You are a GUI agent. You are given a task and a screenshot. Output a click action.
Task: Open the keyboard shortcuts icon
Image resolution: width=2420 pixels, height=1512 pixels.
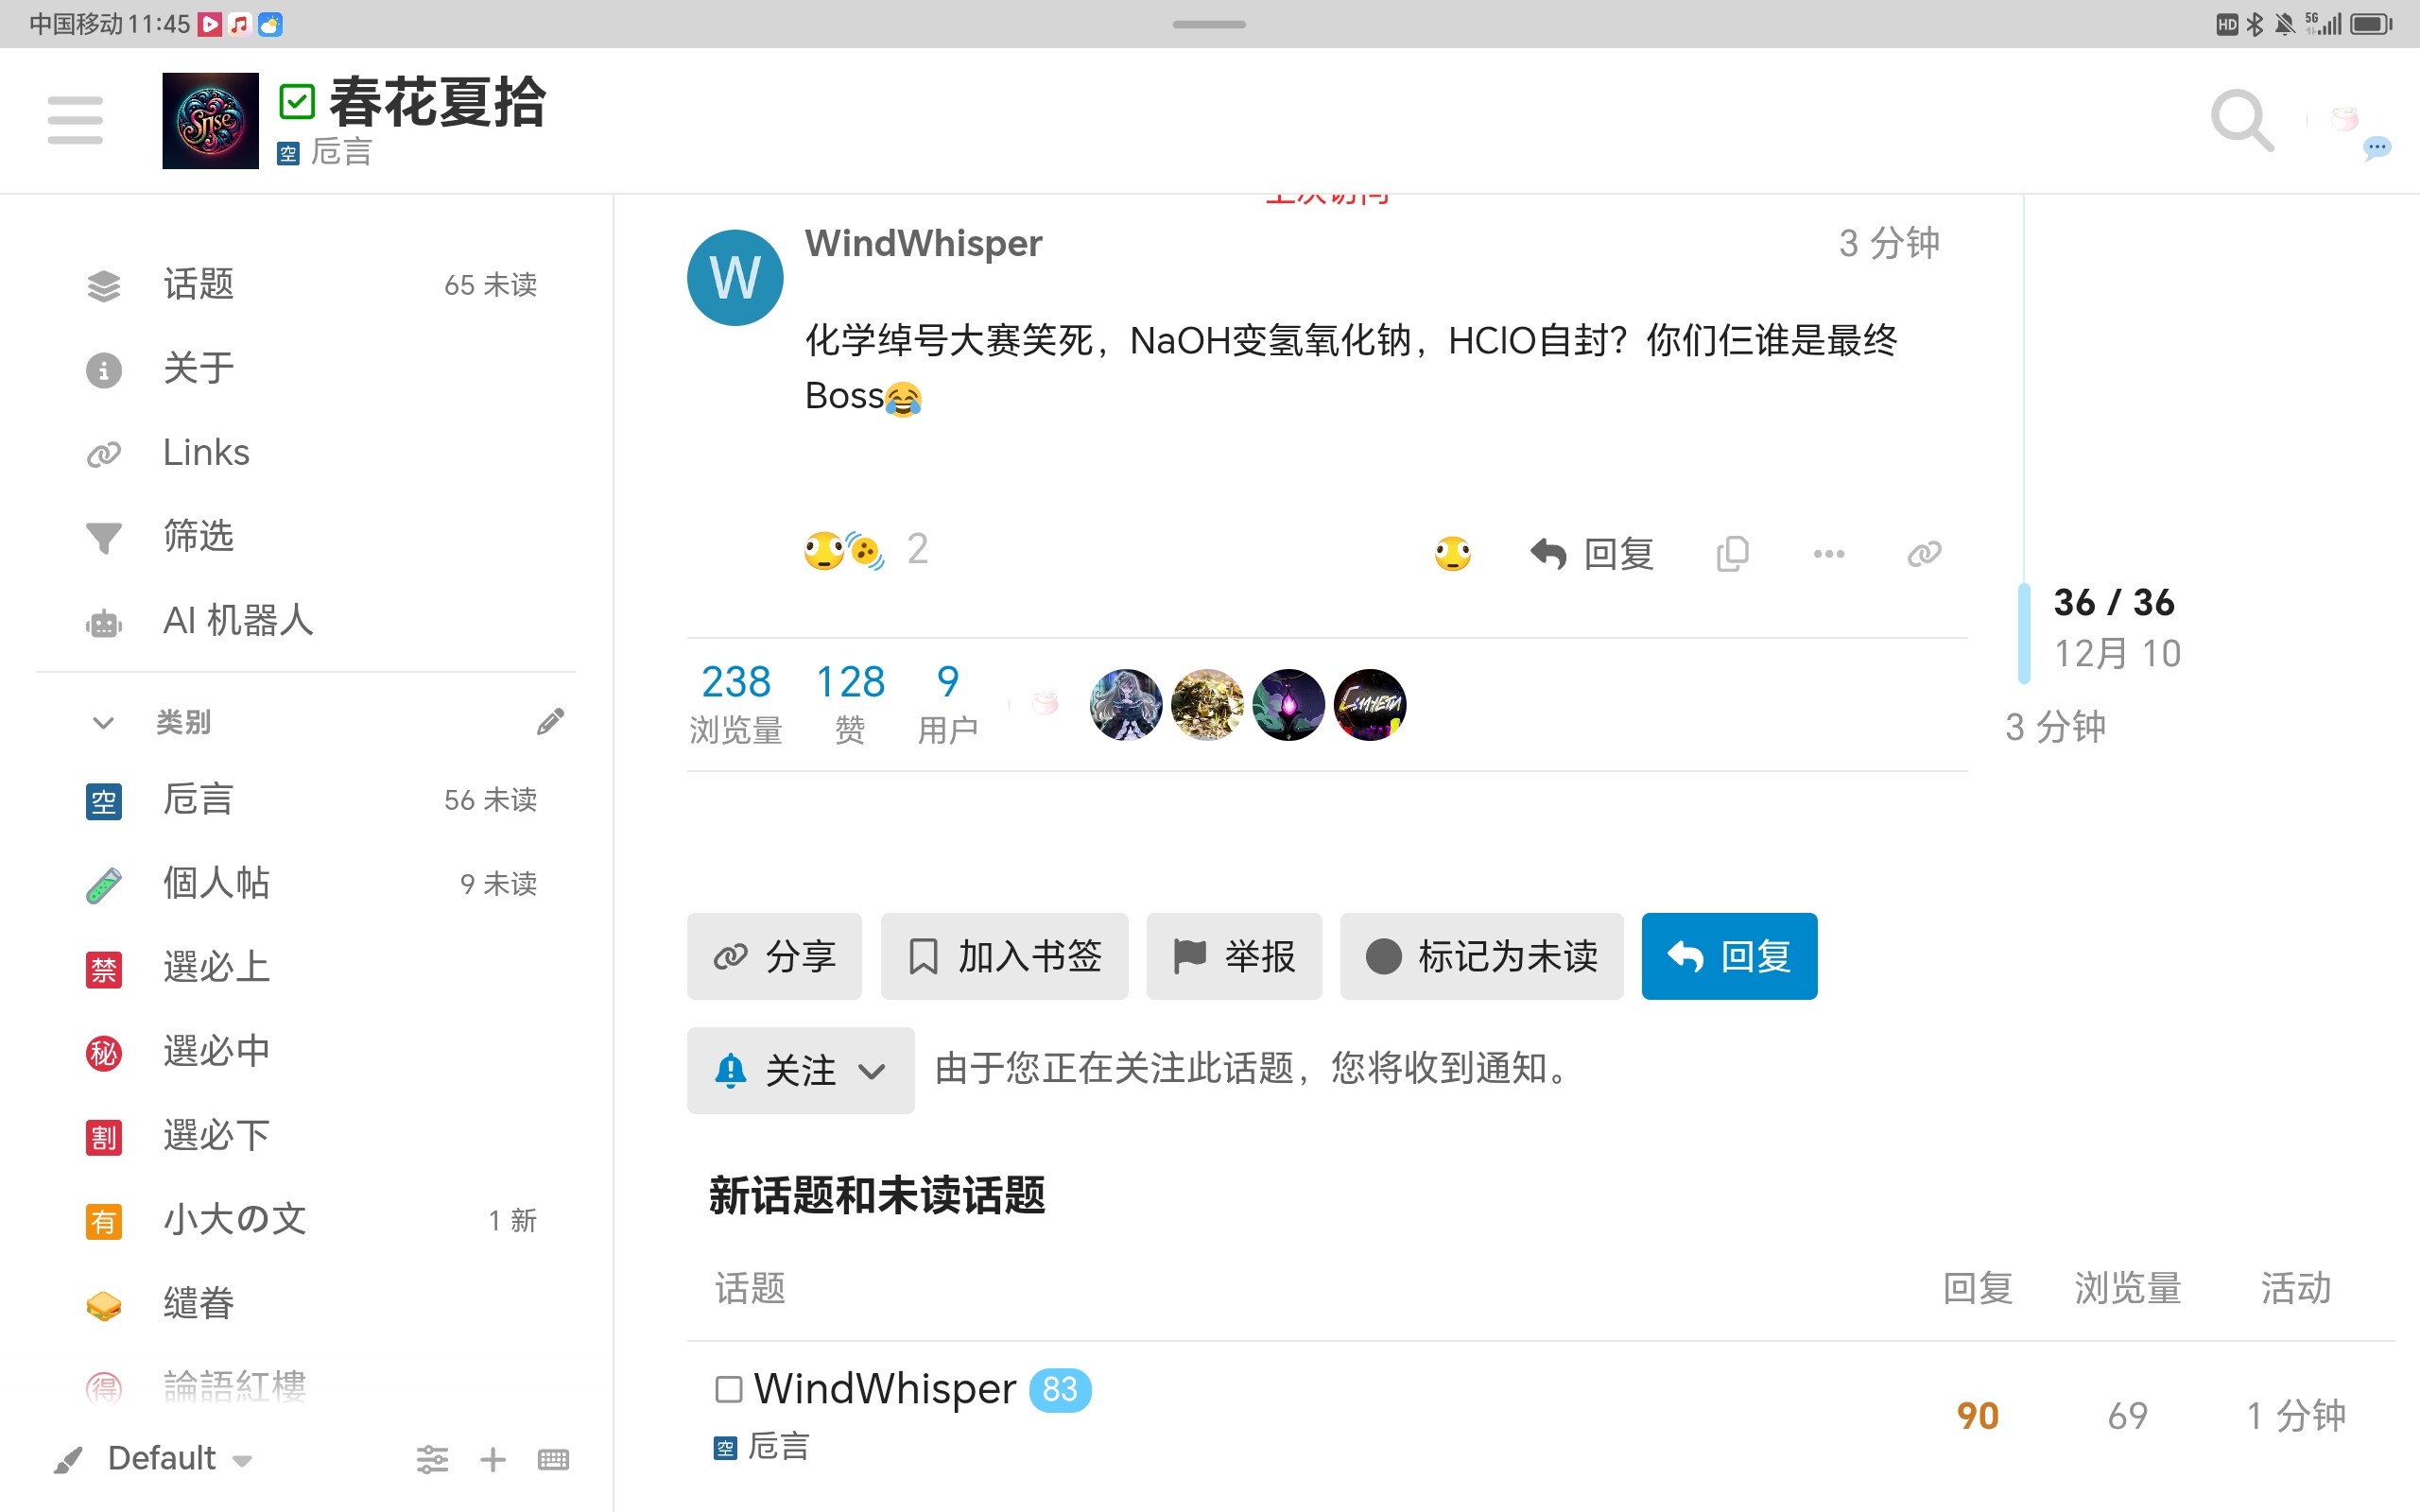553,1459
